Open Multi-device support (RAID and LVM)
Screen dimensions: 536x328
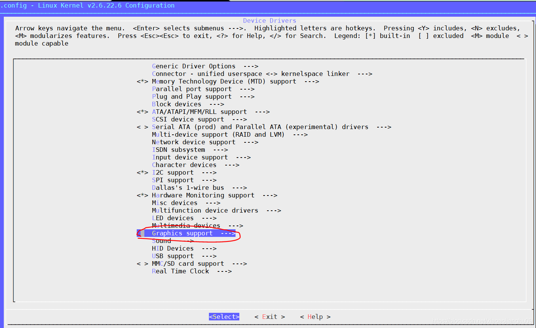[x=230, y=134]
